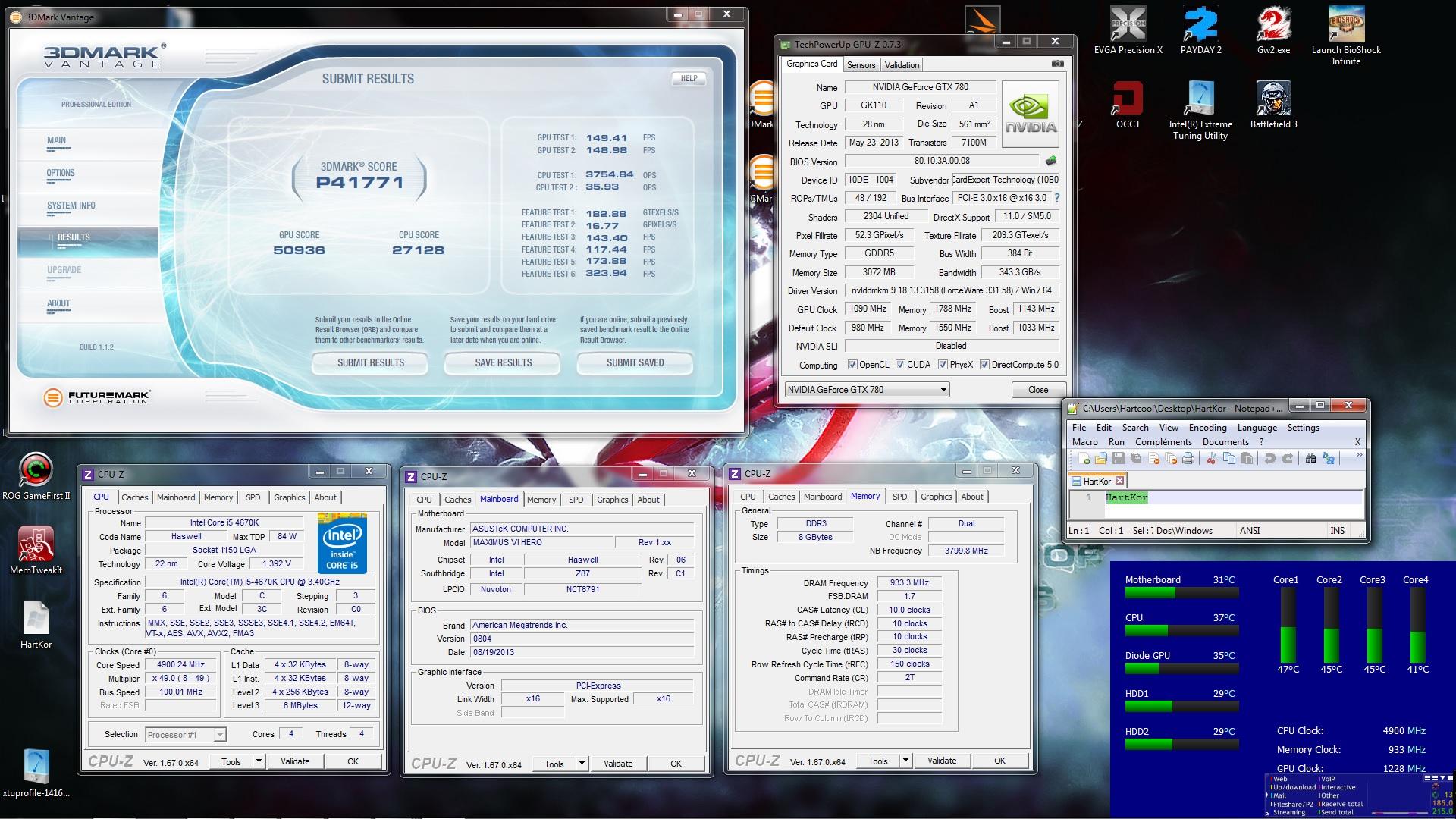1456x819 pixels.
Task: Open SPD tab in Memory CPU-Z window
Action: 899,497
